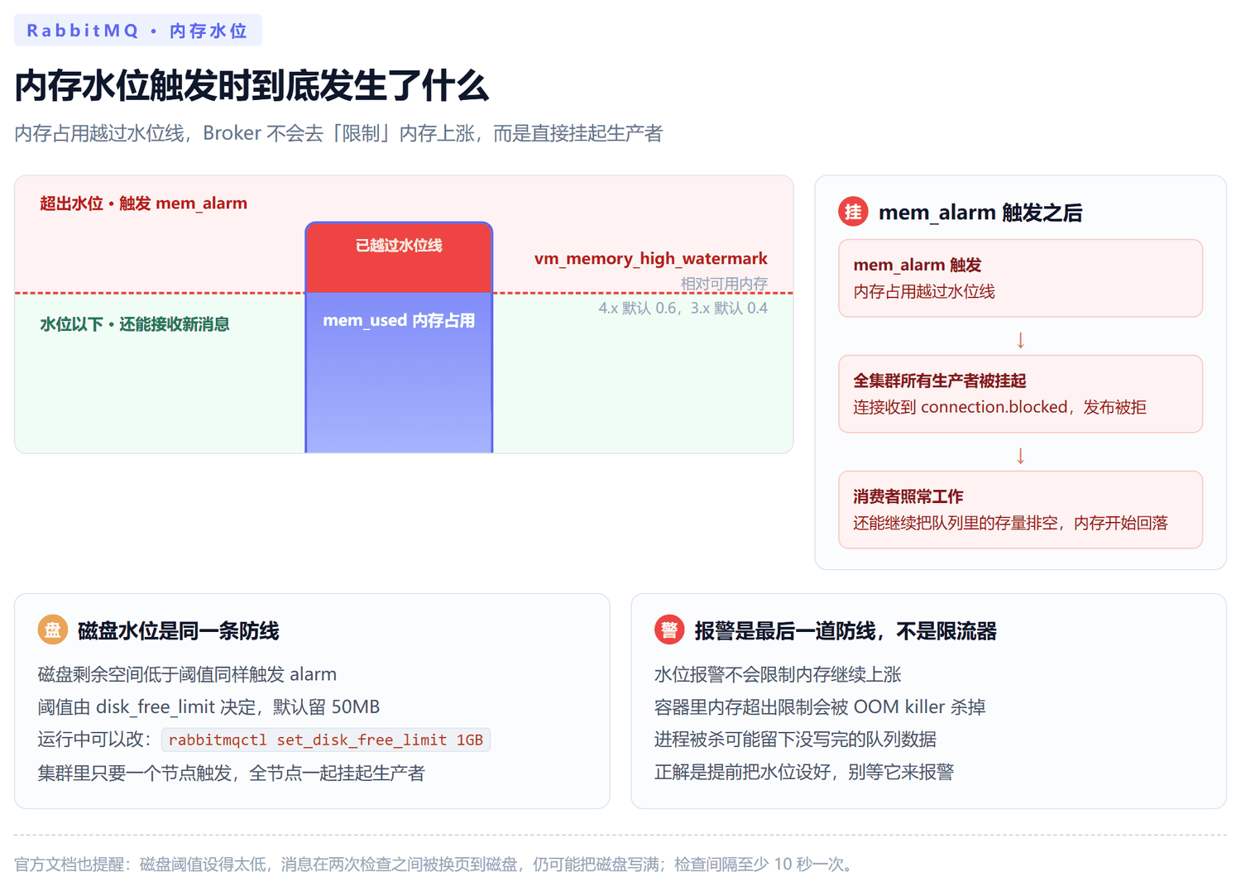Click the 磁盘剩余空间低于阈值同样触发 alarm line
This screenshot has height=886, width=1241.
[x=187, y=674]
